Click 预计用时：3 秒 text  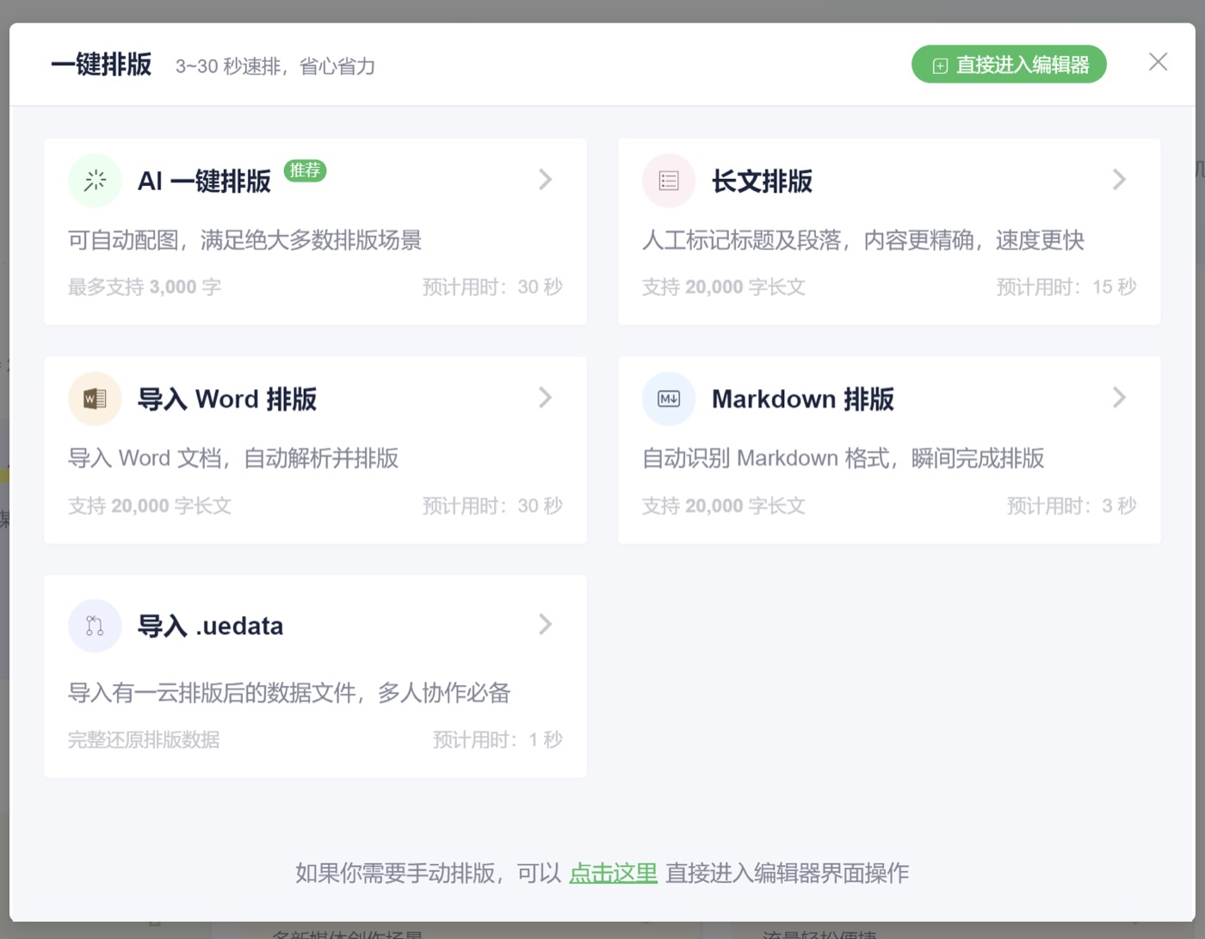point(1072,505)
